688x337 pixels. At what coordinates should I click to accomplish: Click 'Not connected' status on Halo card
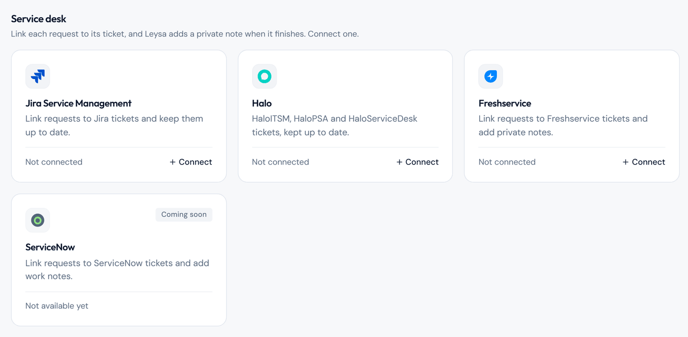point(281,162)
